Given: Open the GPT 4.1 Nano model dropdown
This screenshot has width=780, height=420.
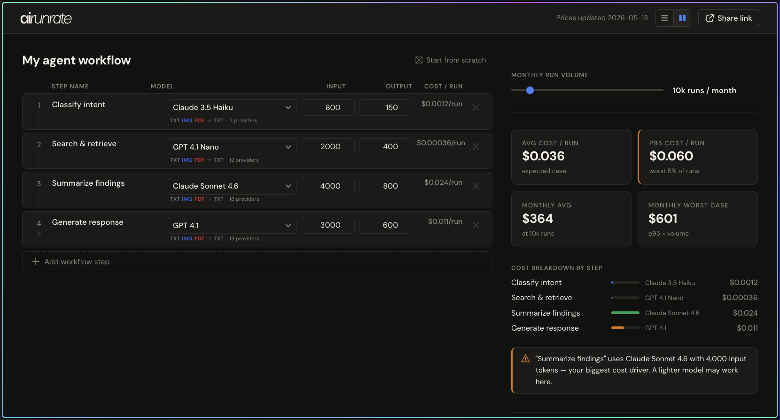Looking at the screenshot, I should (x=232, y=147).
